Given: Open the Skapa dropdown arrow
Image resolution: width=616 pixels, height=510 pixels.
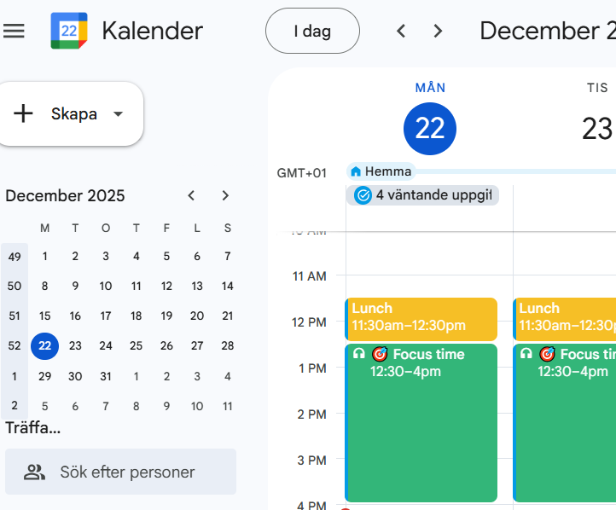Looking at the screenshot, I should (x=118, y=114).
